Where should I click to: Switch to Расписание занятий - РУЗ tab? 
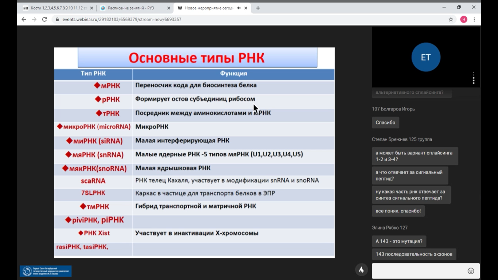(x=135, y=8)
